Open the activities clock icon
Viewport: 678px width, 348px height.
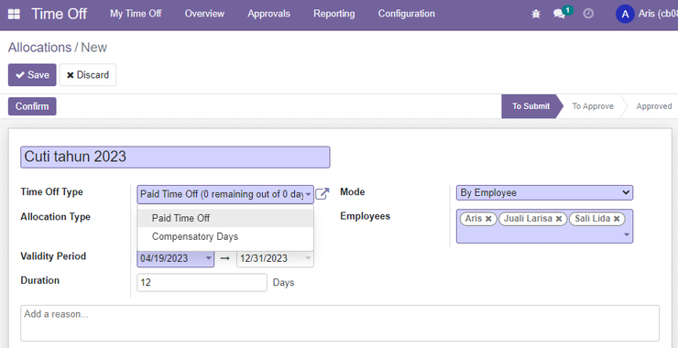pos(588,14)
